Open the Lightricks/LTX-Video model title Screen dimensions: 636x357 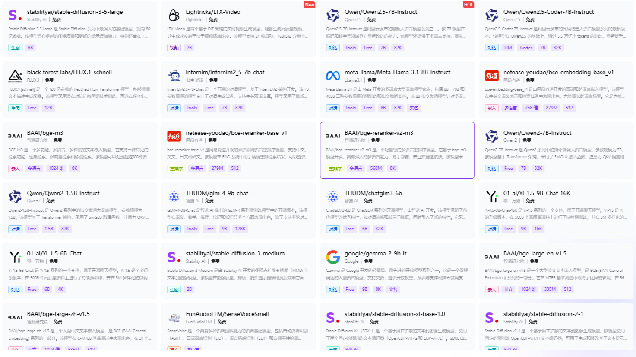[213, 12]
